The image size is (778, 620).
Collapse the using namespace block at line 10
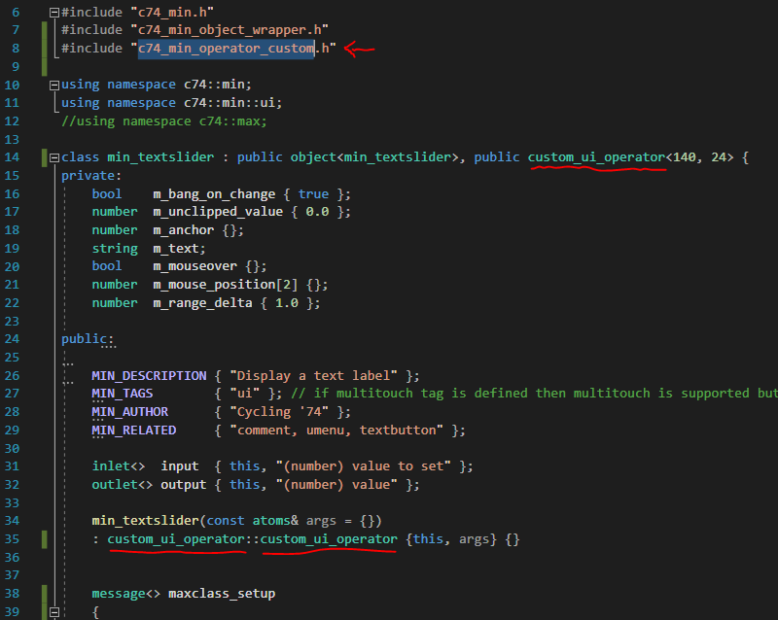click(54, 86)
